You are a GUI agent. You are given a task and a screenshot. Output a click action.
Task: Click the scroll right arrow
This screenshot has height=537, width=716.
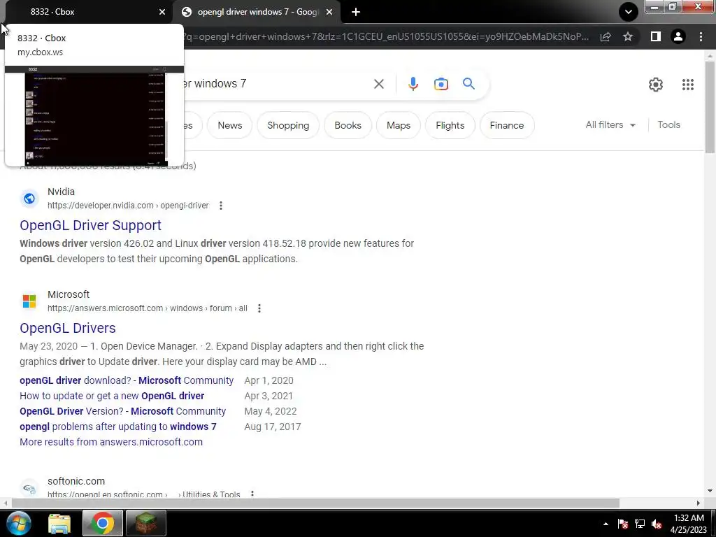699,503
